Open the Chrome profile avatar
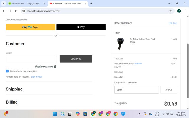 pos(179,11)
